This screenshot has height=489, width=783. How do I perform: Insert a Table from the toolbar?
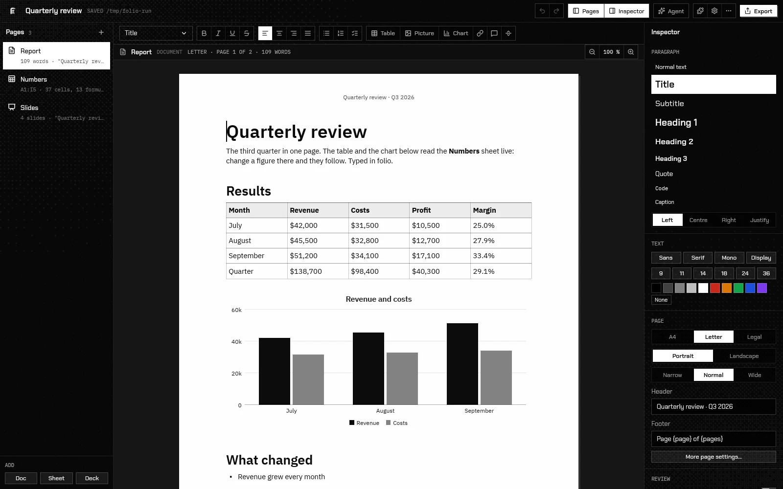383,33
